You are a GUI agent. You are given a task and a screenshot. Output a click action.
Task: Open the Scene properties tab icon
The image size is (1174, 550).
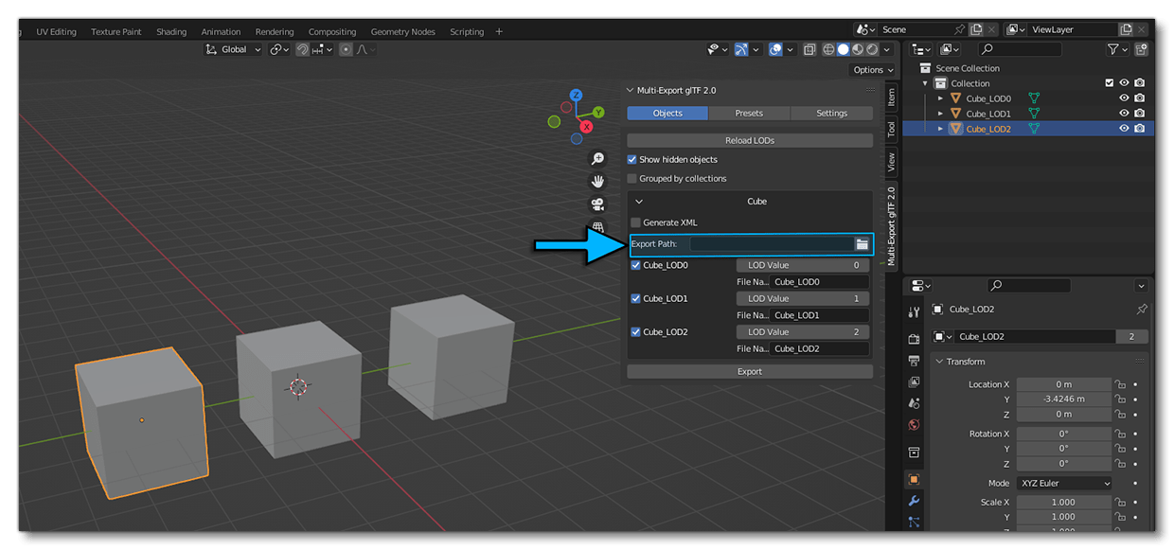pyautogui.click(x=914, y=403)
